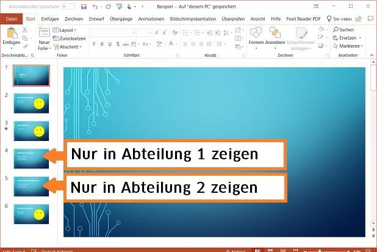This screenshot has height=252, width=377.
Task: Switch to the Animationen tab
Action: click(x=151, y=19)
